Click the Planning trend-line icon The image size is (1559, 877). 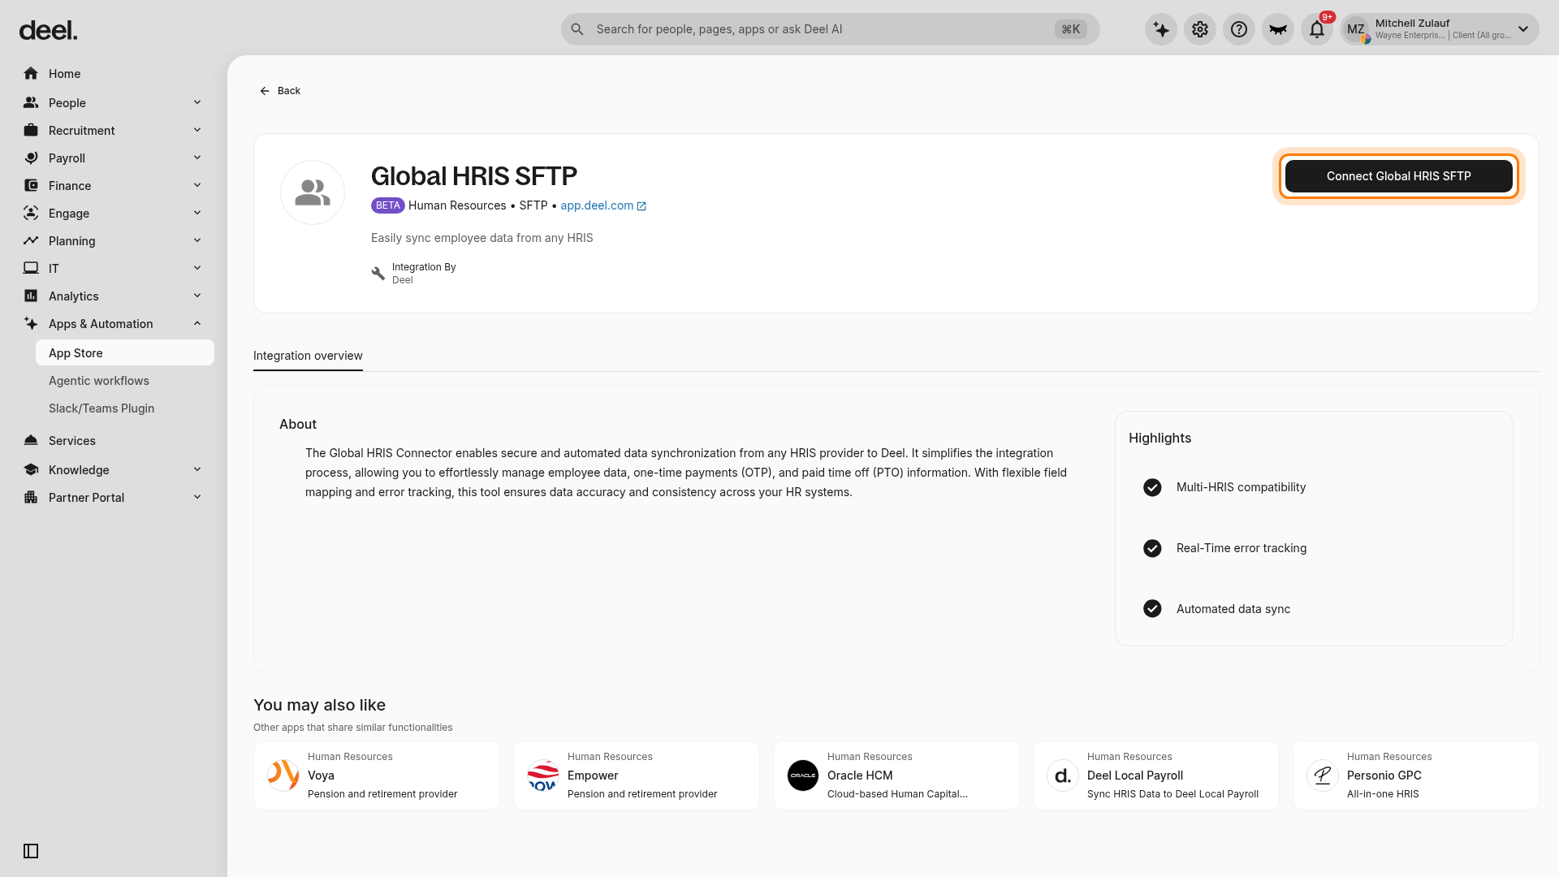(31, 241)
